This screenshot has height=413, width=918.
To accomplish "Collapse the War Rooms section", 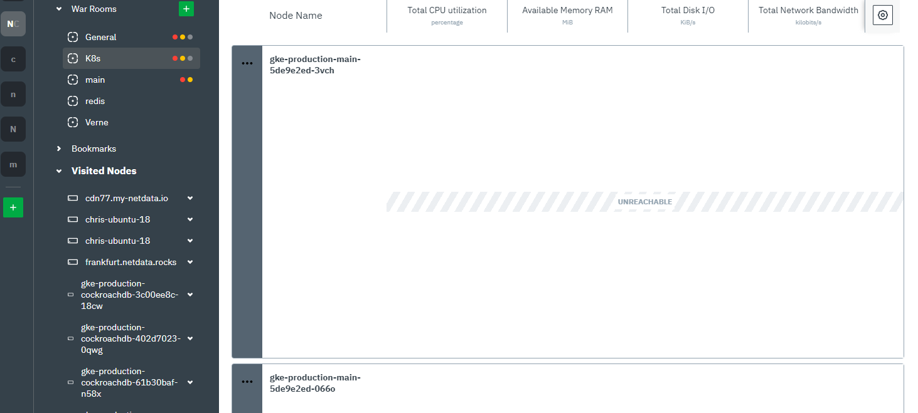I will pos(59,9).
